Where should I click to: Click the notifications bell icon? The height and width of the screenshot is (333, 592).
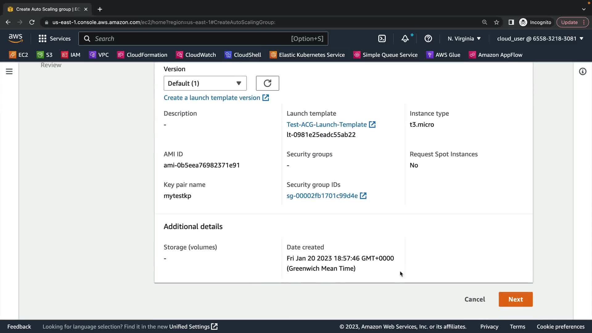pos(405,39)
